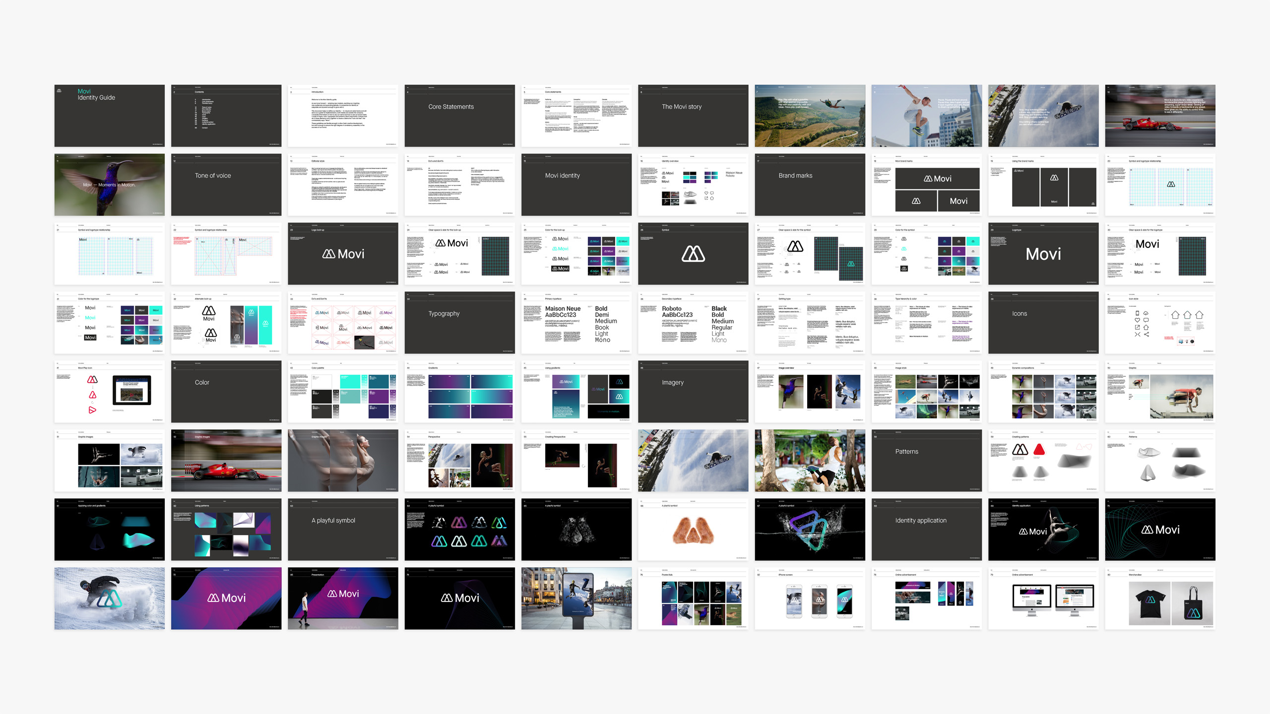Viewport: 1270px width, 714px height.
Task: Open The Movi story section slide
Action: click(693, 116)
